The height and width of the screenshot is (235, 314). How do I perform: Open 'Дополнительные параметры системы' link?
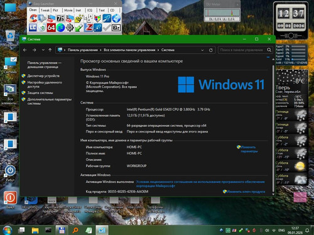click(x=50, y=101)
